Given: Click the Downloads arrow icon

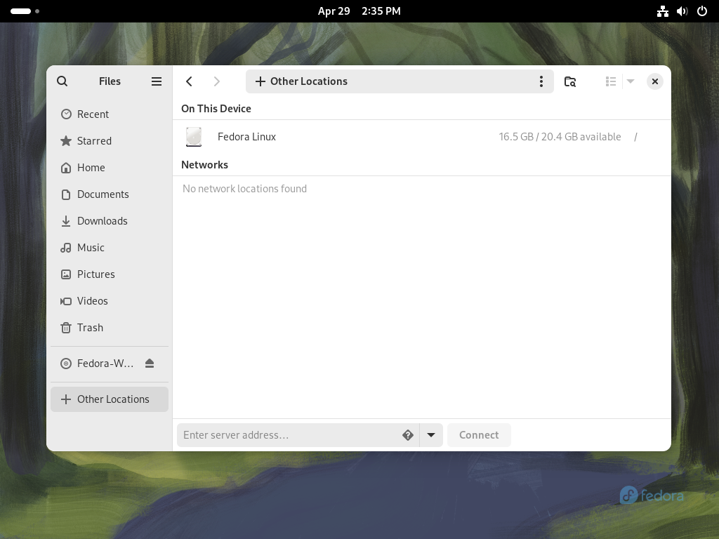Looking at the screenshot, I should point(66,221).
